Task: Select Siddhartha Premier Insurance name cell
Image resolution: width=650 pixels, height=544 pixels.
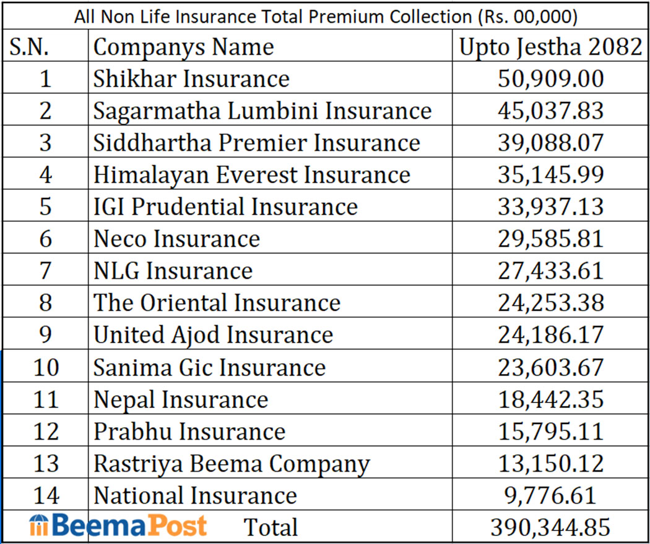Action: [256, 143]
